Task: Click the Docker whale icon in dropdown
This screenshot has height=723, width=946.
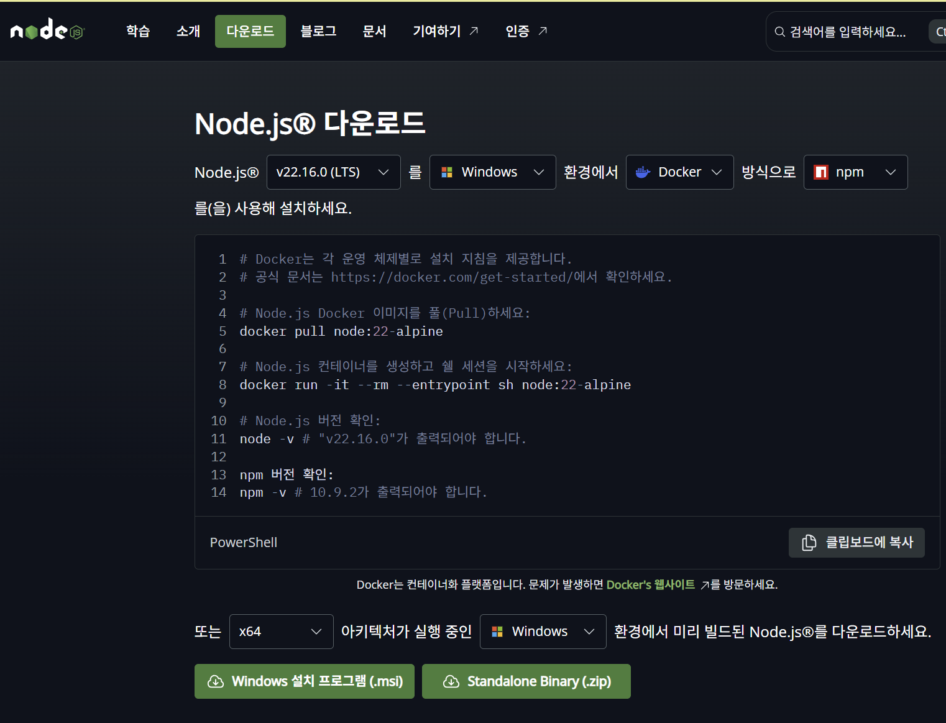Action: 643,172
